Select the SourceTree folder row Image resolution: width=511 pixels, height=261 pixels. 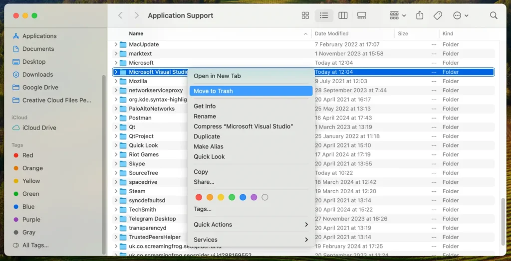pos(303,173)
